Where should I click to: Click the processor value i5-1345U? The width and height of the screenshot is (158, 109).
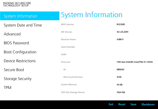coord(135,62)
